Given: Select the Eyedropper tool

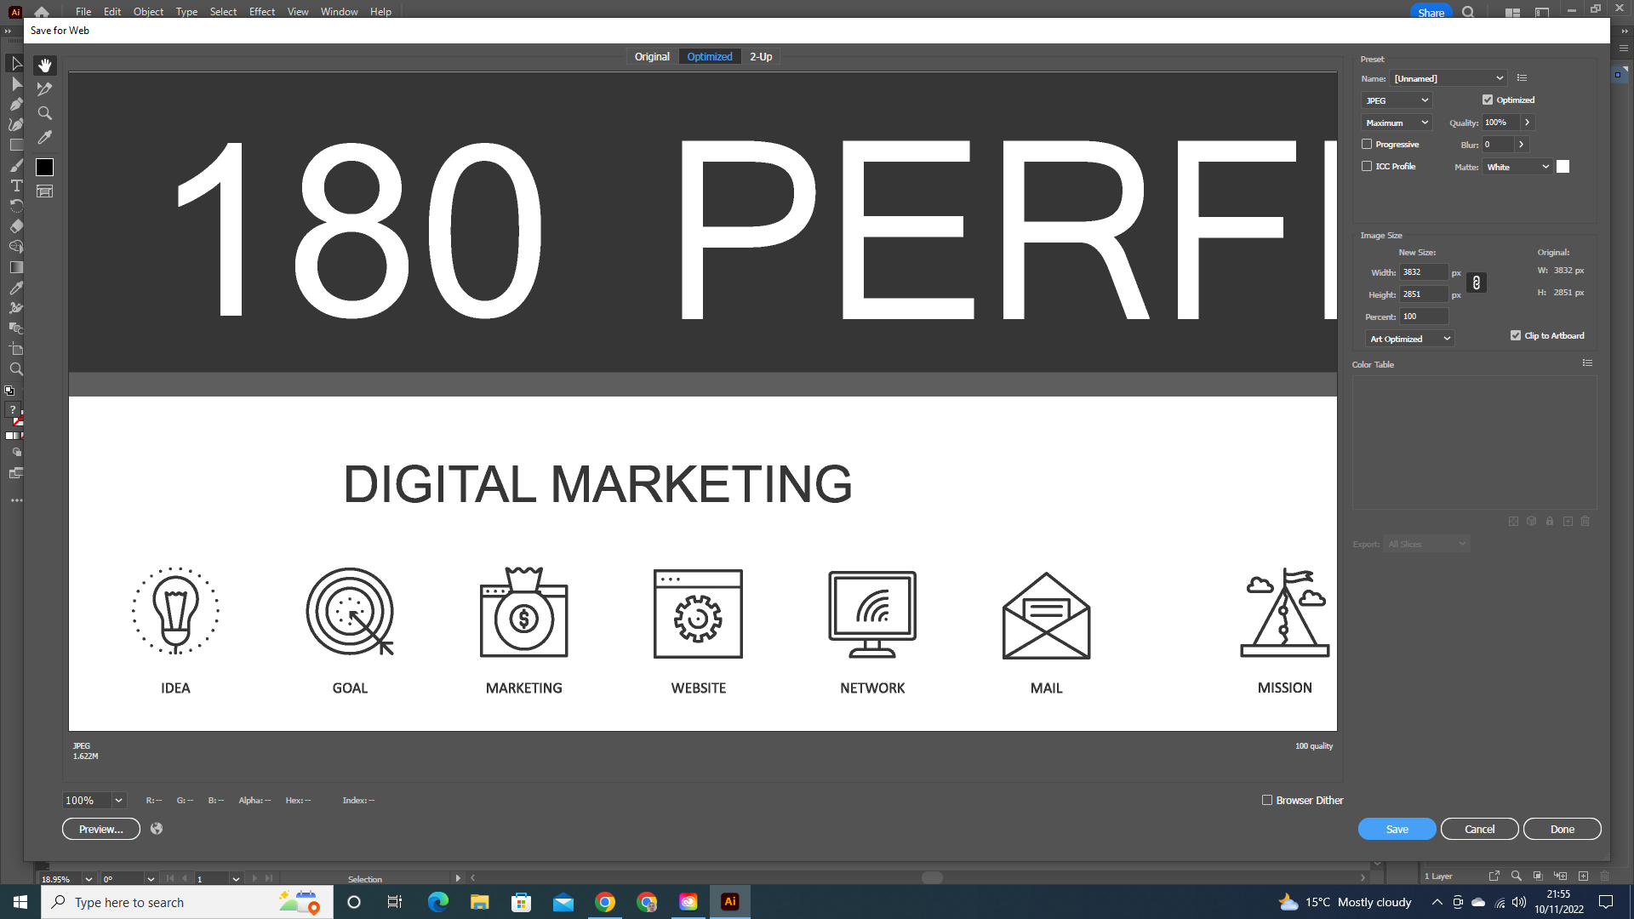Looking at the screenshot, I should click(x=44, y=137).
